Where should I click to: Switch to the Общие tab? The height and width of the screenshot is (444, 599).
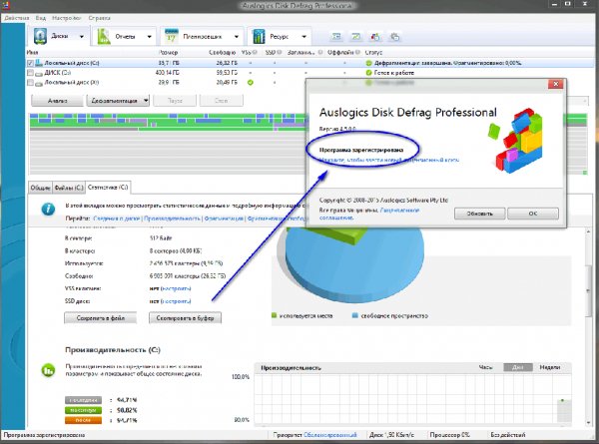coord(41,188)
